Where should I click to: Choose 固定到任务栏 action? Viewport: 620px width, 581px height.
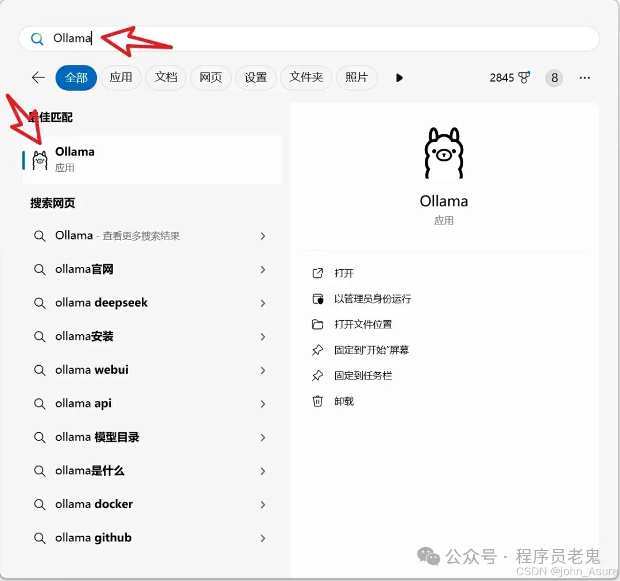363,375
